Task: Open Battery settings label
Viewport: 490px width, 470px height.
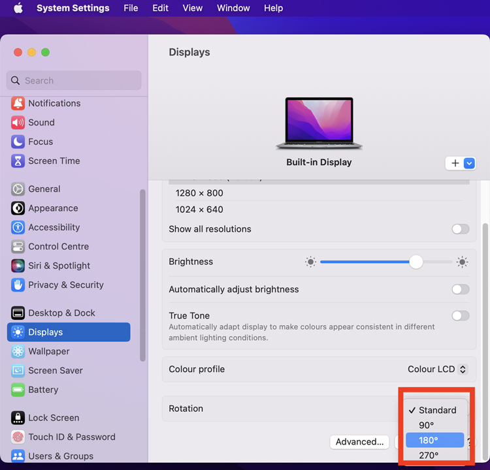Action: (43, 390)
